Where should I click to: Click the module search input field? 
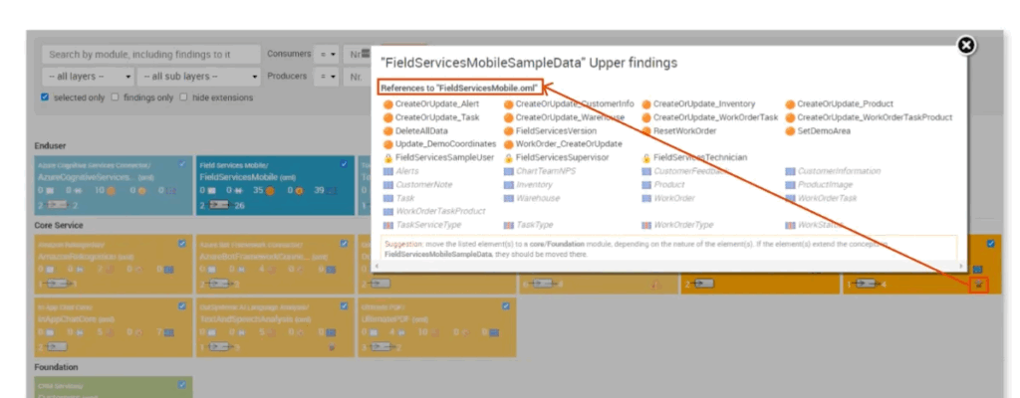[x=149, y=54]
